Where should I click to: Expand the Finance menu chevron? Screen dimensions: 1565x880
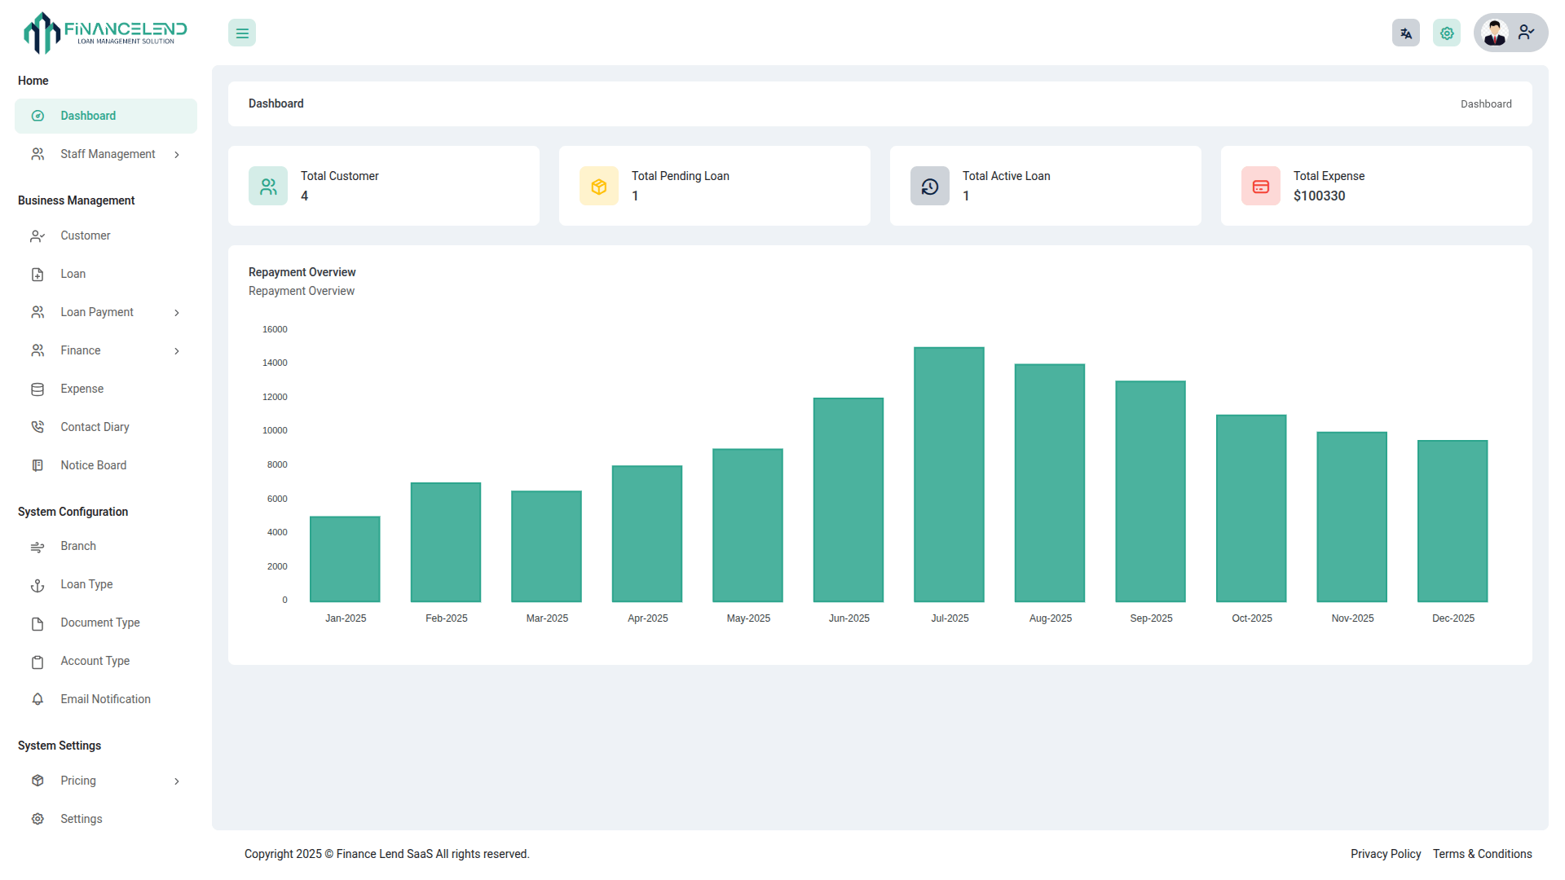click(177, 351)
